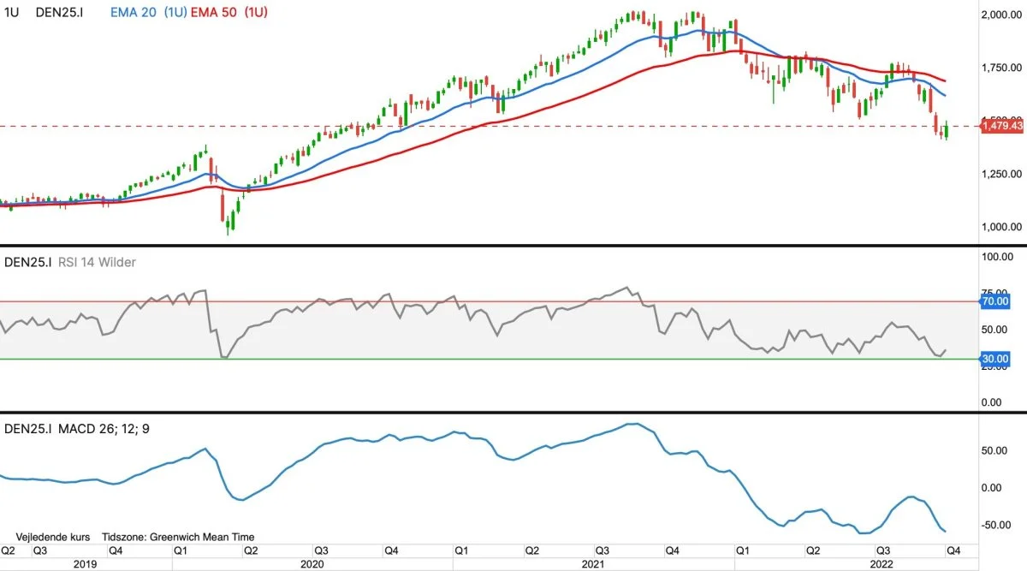Click the 2020 year label on time axis

[312, 564]
